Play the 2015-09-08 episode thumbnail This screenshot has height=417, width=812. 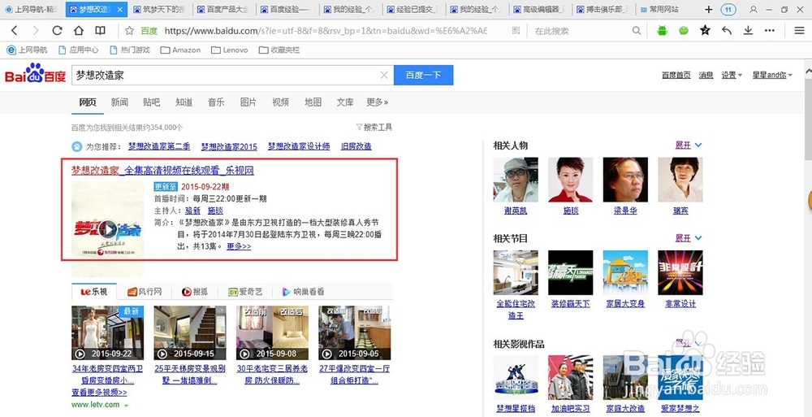point(272,332)
